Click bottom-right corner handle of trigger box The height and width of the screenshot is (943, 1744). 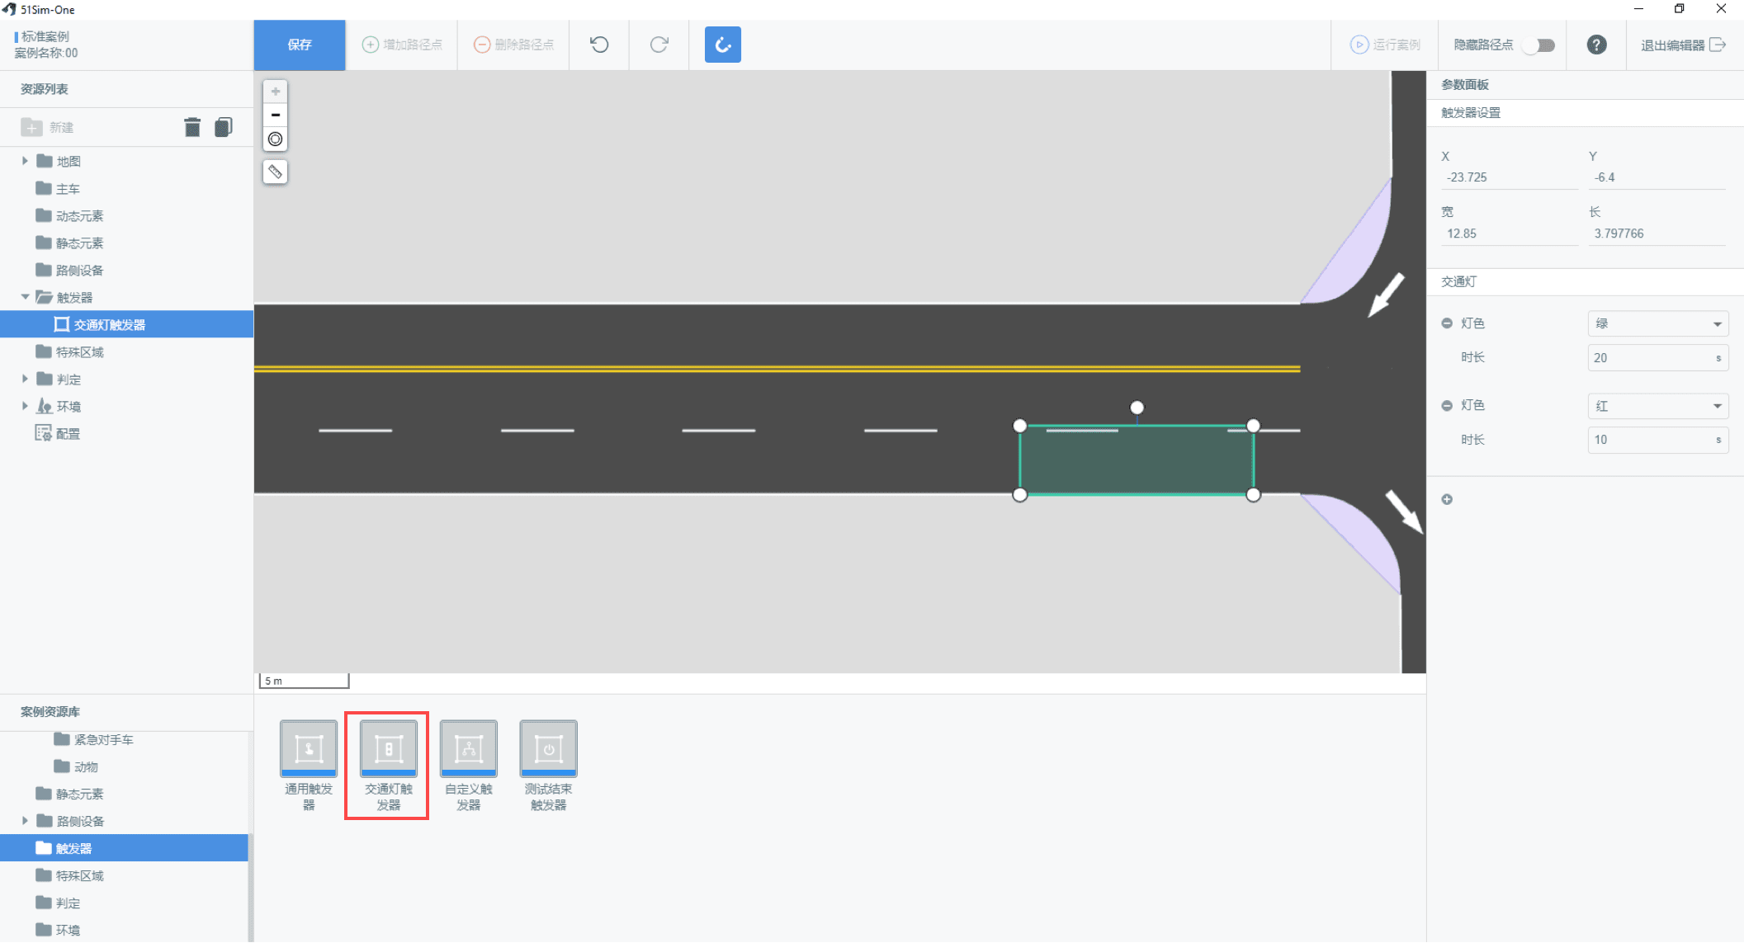pyautogui.click(x=1254, y=495)
